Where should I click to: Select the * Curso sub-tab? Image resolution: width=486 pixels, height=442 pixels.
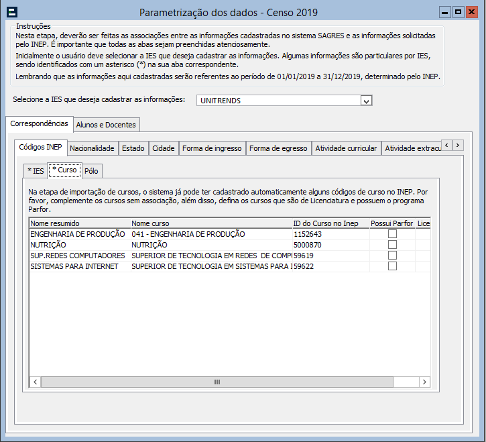tap(64, 170)
